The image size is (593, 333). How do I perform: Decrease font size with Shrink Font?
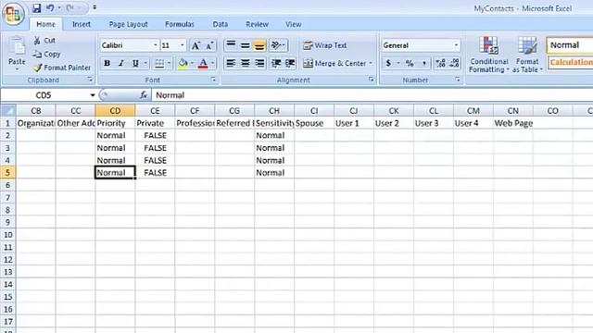click(x=209, y=45)
